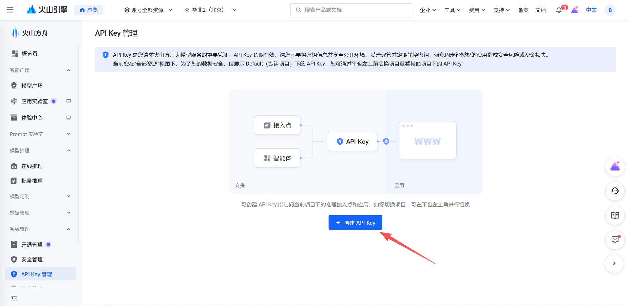Open the floating customer service headset button
This screenshot has height=306, width=629.
coord(615,191)
